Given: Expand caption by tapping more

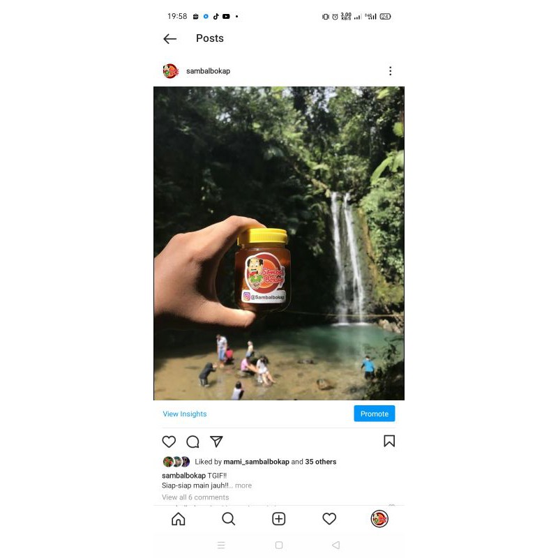Looking at the screenshot, I should [243, 485].
